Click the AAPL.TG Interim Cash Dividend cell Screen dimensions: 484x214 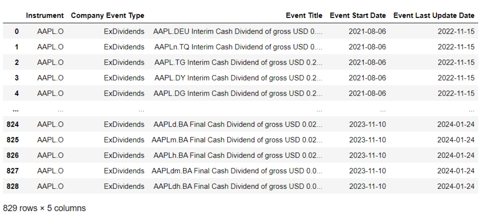238,62
